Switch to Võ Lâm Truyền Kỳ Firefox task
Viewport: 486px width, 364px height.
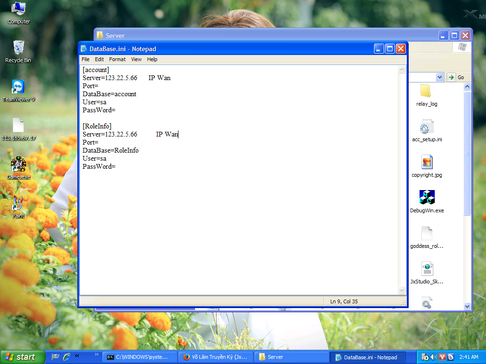click(x=216, y=357)
